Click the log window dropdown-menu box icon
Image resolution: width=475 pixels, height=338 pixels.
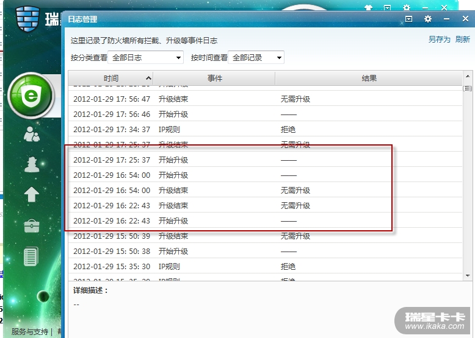coord(408,19)
